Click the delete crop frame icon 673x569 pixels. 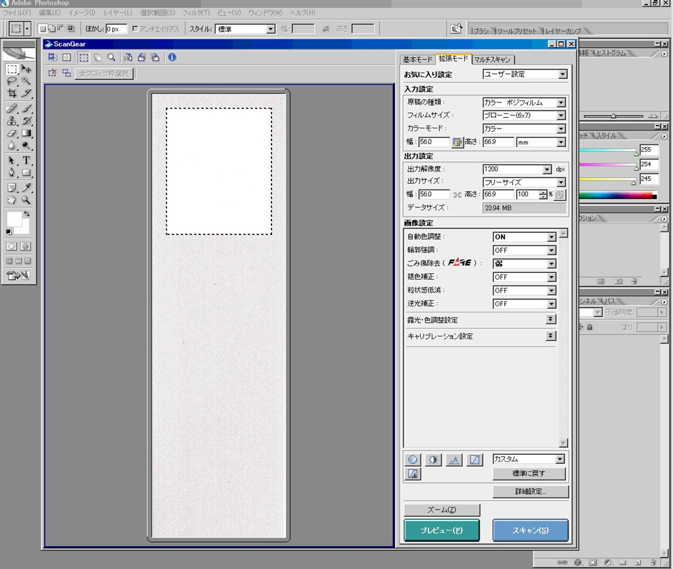[x=53, y=73]
